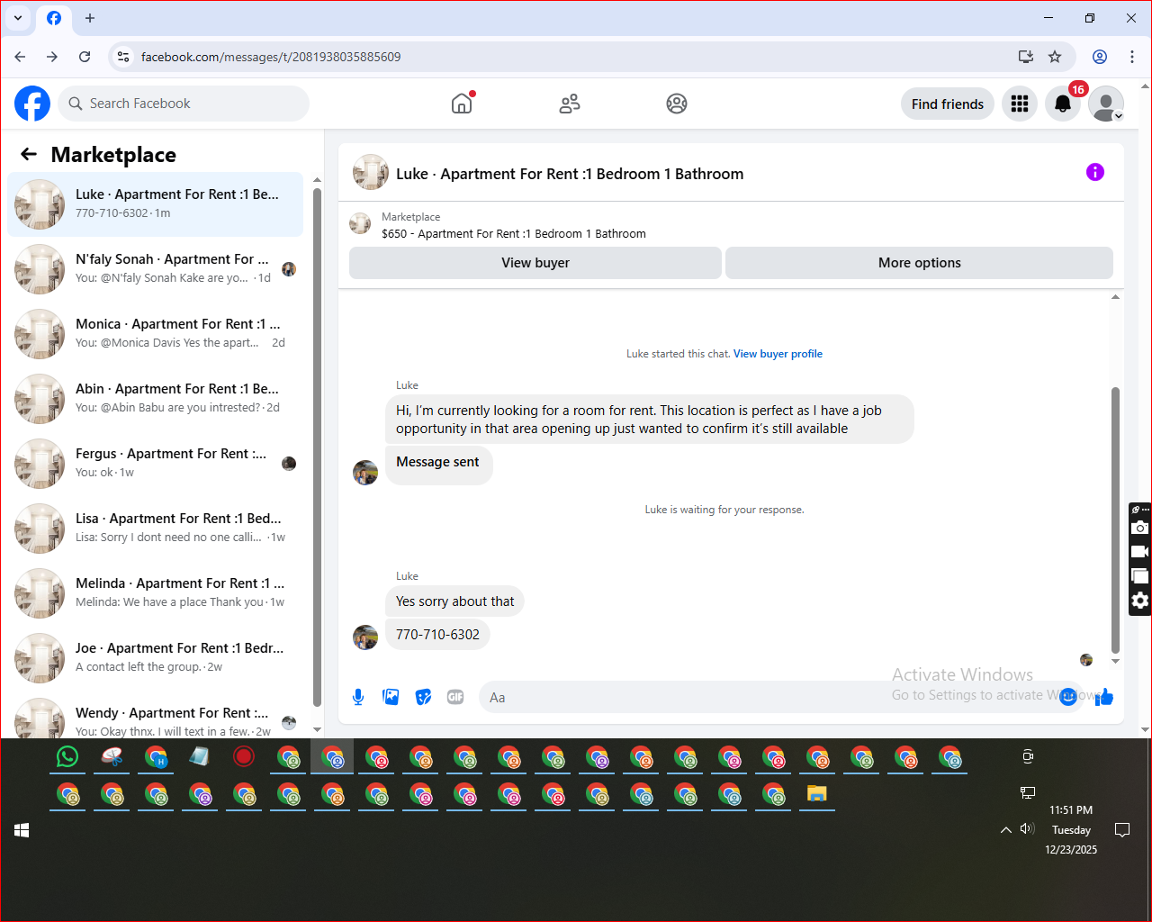
Task: Open WhatsApp from the taskbar
Action: click(x=67, y=757)
